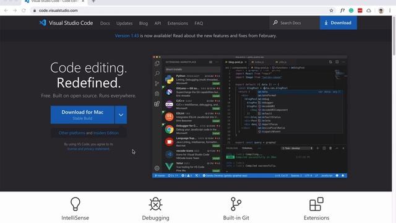This screenshot has width=396, height=223.
Task: Click the Built-in Git branch icon
Action: click(x=236, y=204)
